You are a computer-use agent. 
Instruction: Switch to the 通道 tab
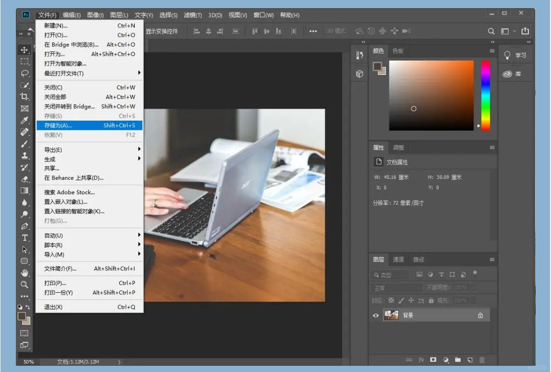pos(398,260)
